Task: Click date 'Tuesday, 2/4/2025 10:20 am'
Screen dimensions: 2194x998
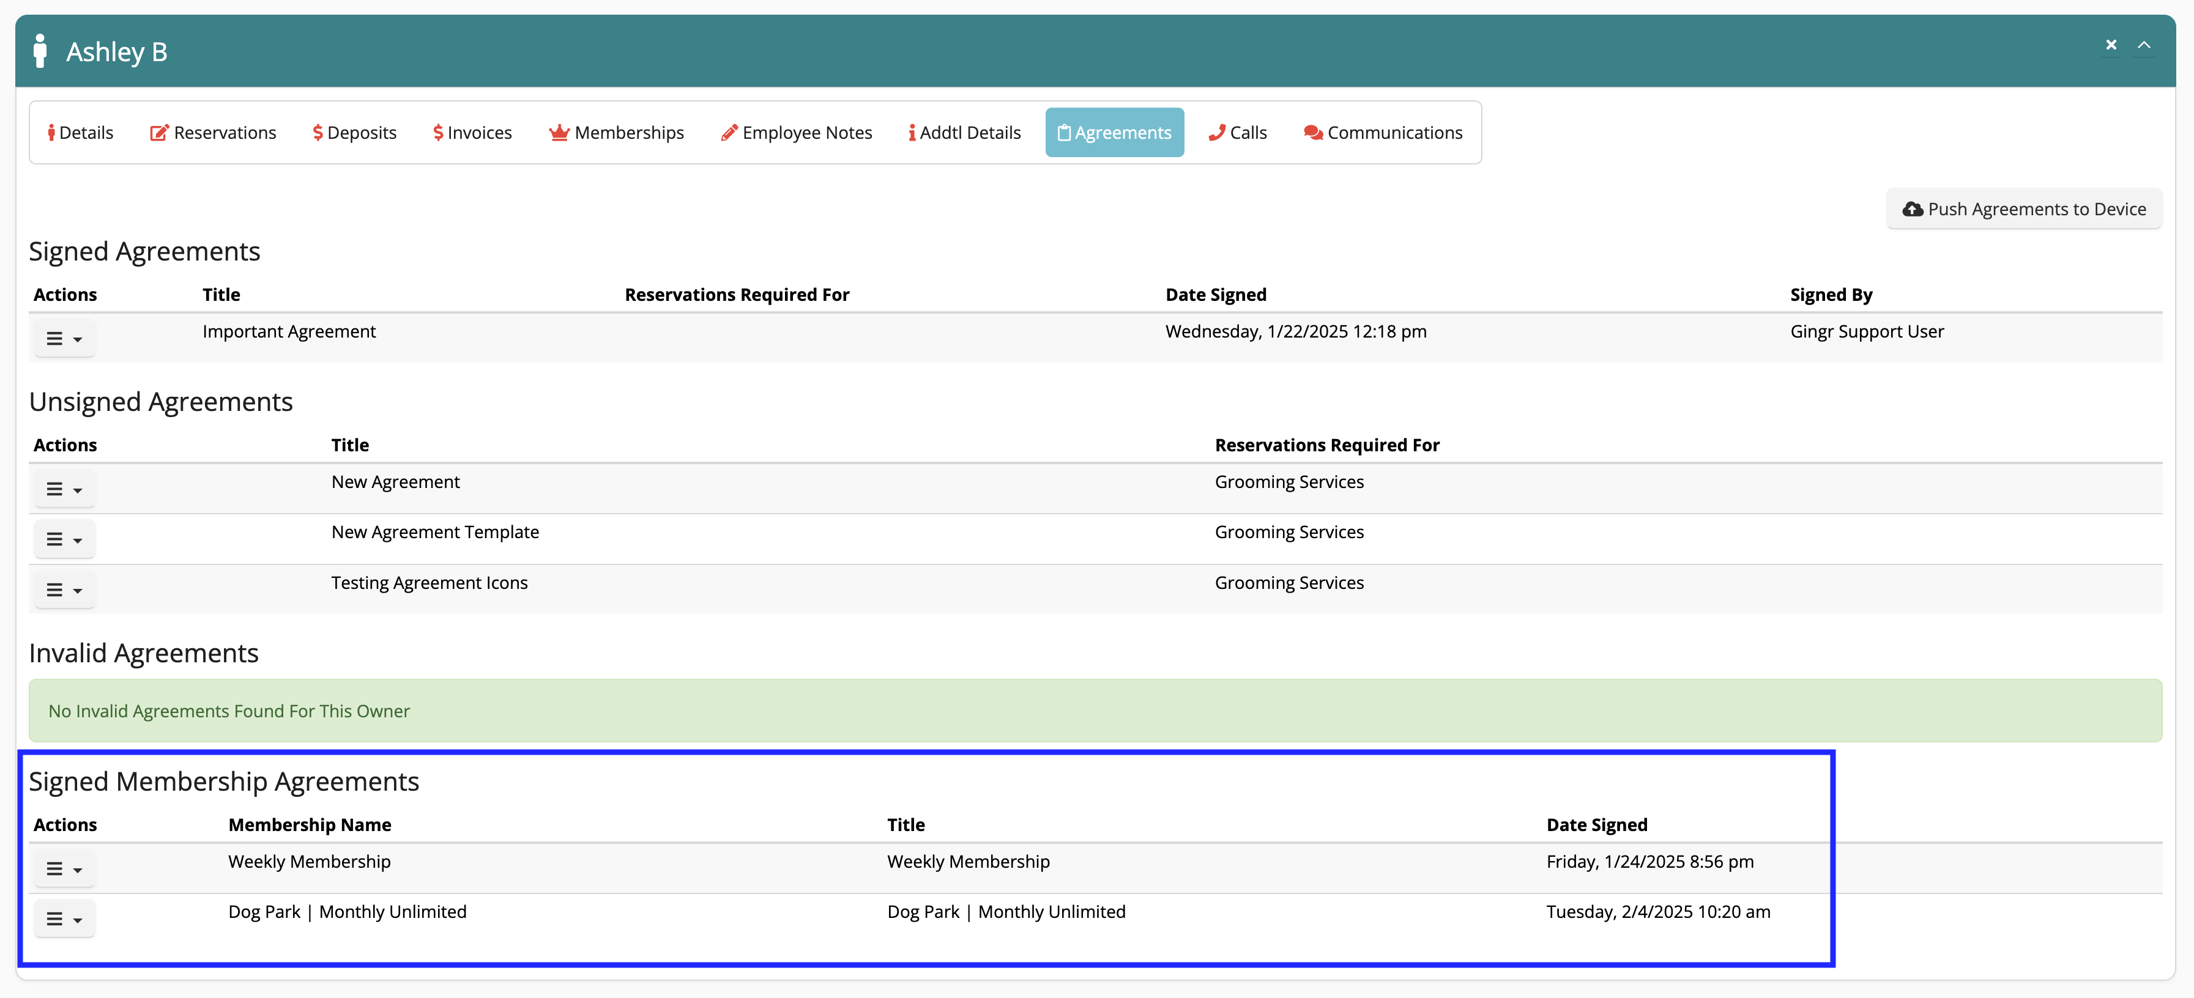Action: pos(1658,911)
